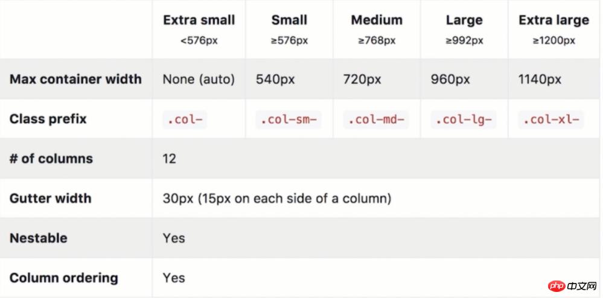Screen dimensions: 603x298
Task: Click the # of columns row label
Action: [51, 159]
